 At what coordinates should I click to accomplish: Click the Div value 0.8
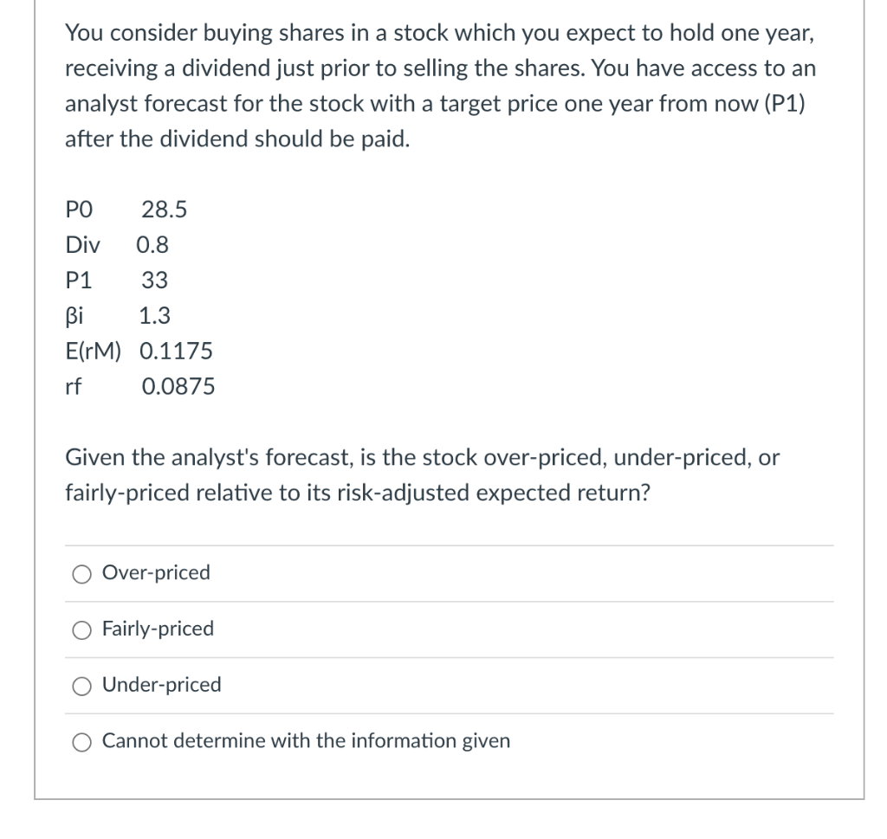click(152, 245)
